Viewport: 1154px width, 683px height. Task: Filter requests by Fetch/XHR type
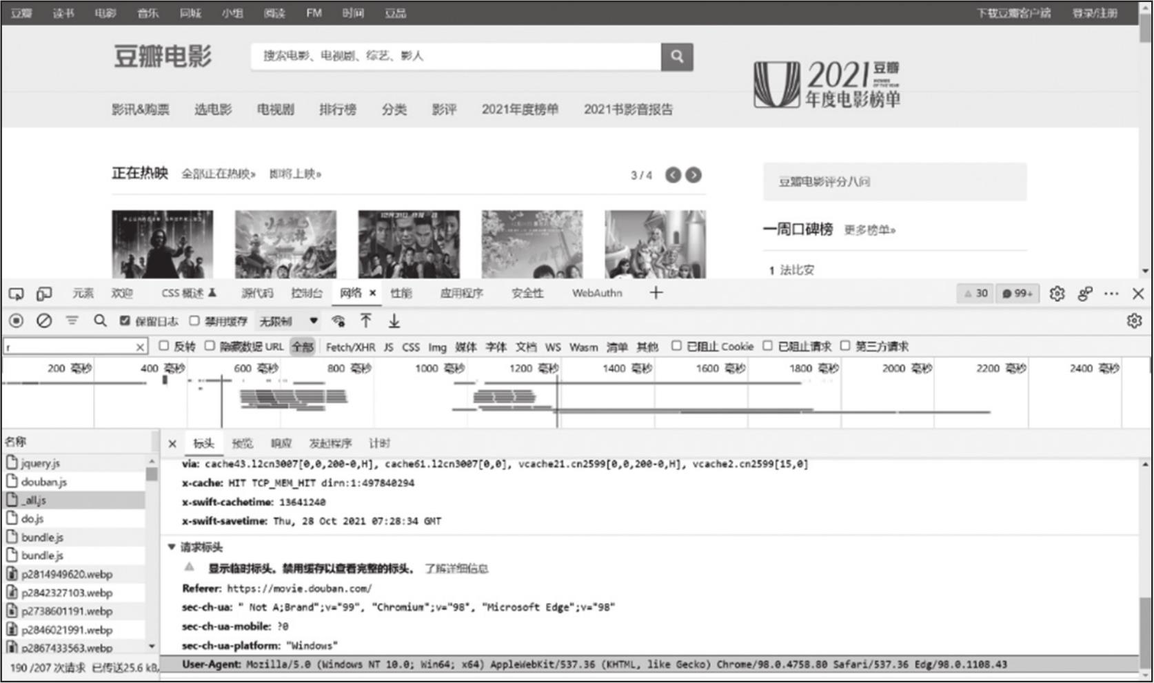coord(350,347)
